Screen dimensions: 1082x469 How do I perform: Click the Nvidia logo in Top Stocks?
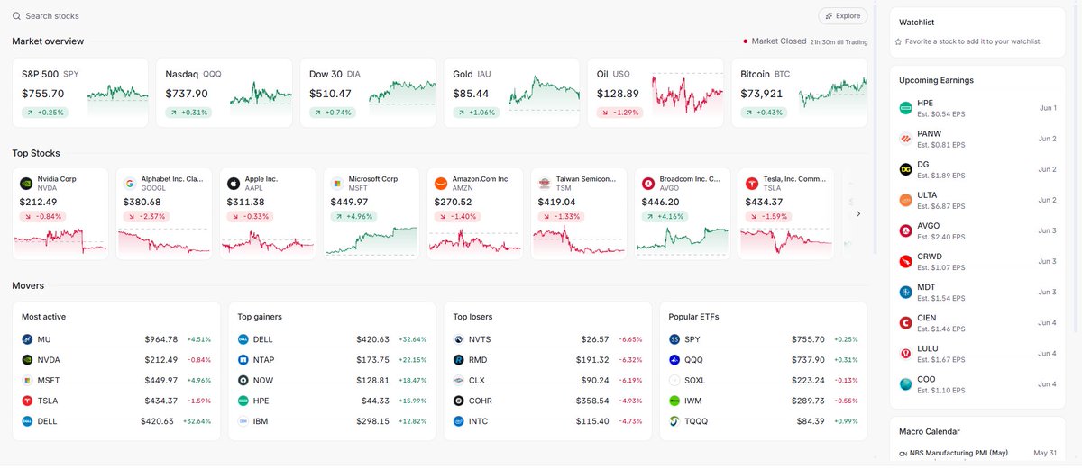(x=26, y=183)
